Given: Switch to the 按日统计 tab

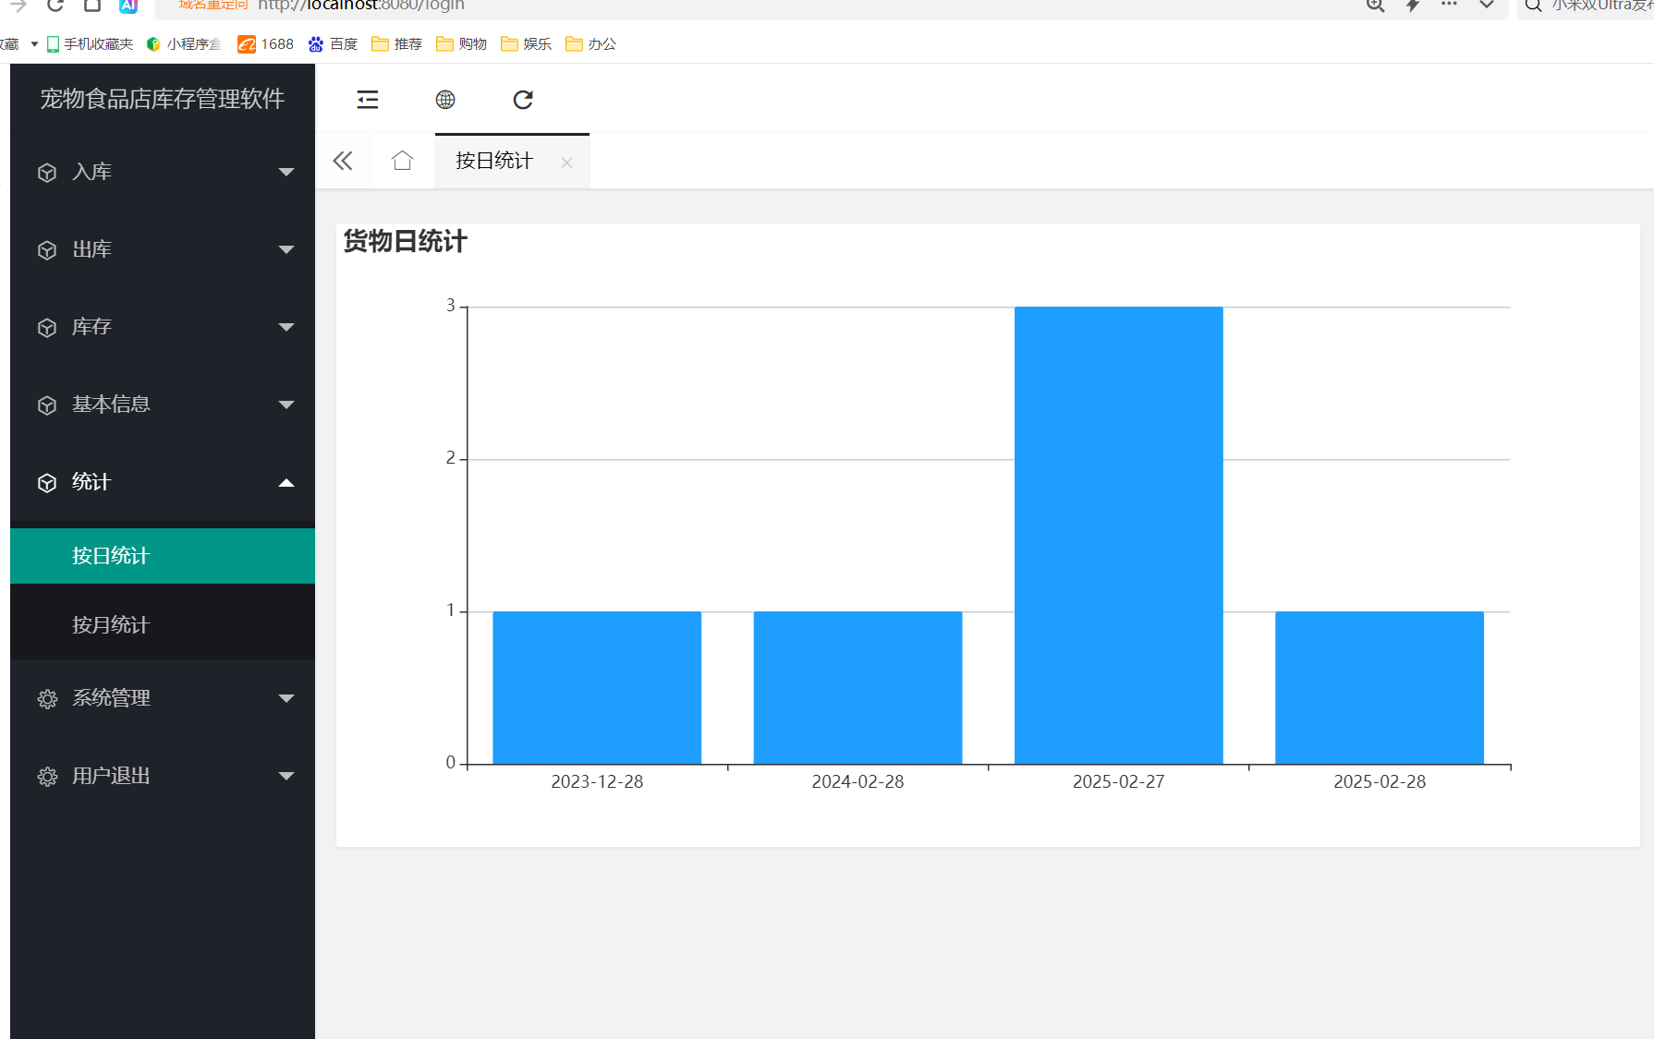Looking at the screenshot, I should click(494, 161).
